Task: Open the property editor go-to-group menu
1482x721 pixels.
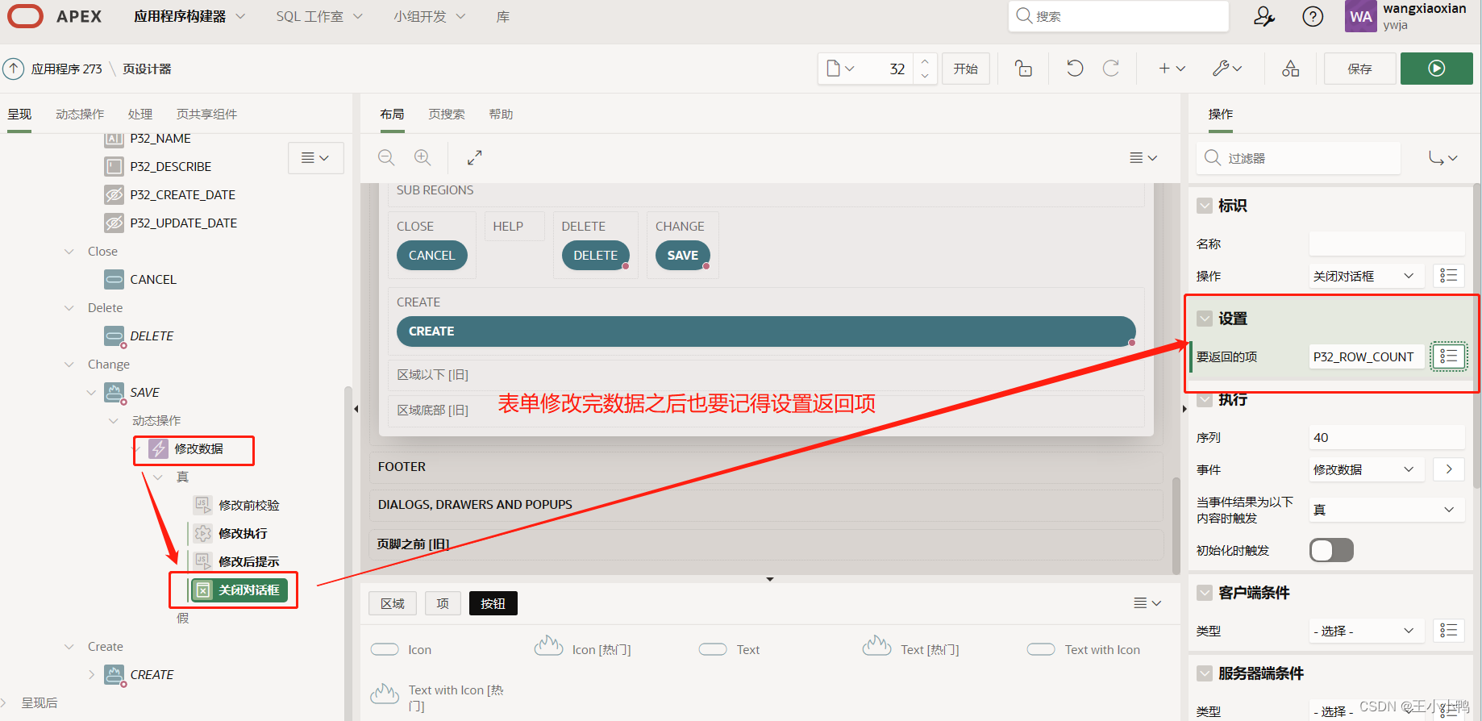Action: 1442,158
